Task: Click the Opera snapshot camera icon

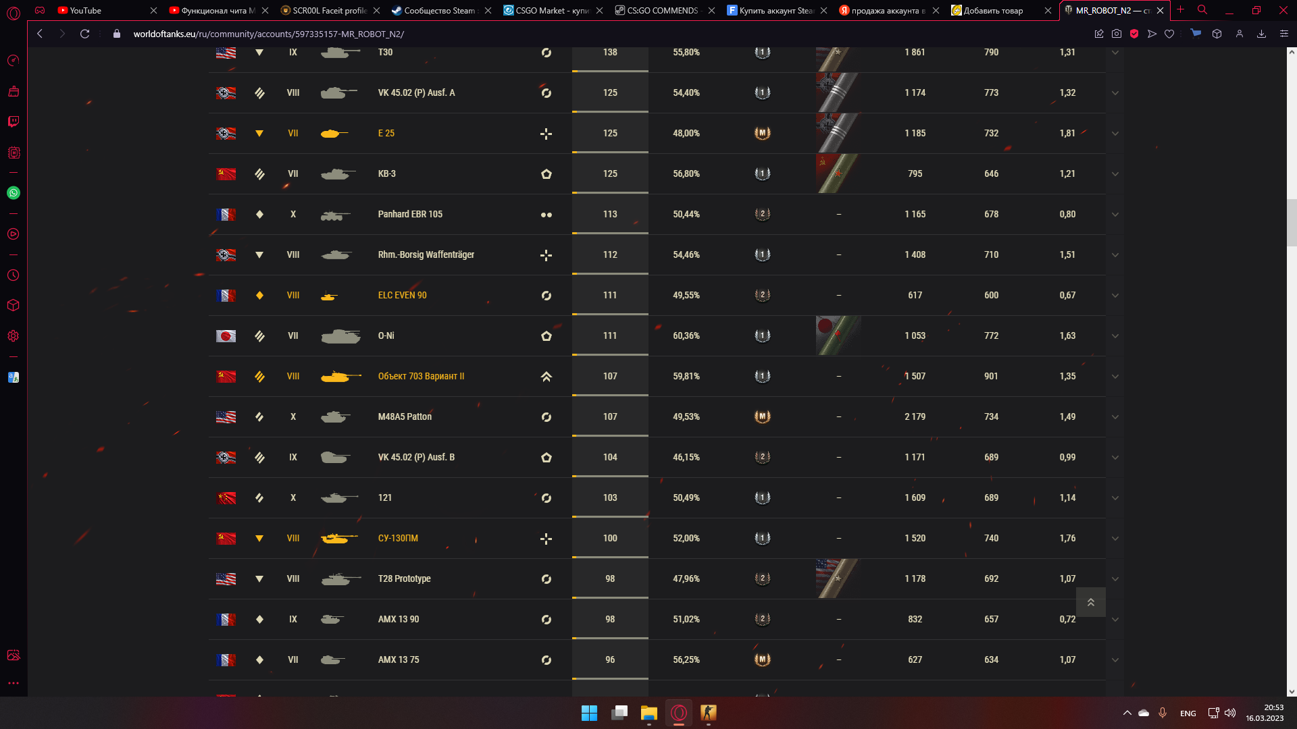Action: coord(1117,34)
